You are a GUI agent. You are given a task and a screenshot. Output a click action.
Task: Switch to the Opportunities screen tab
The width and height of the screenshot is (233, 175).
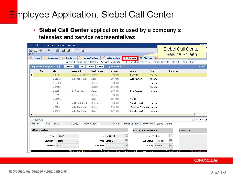pos(89,58)
